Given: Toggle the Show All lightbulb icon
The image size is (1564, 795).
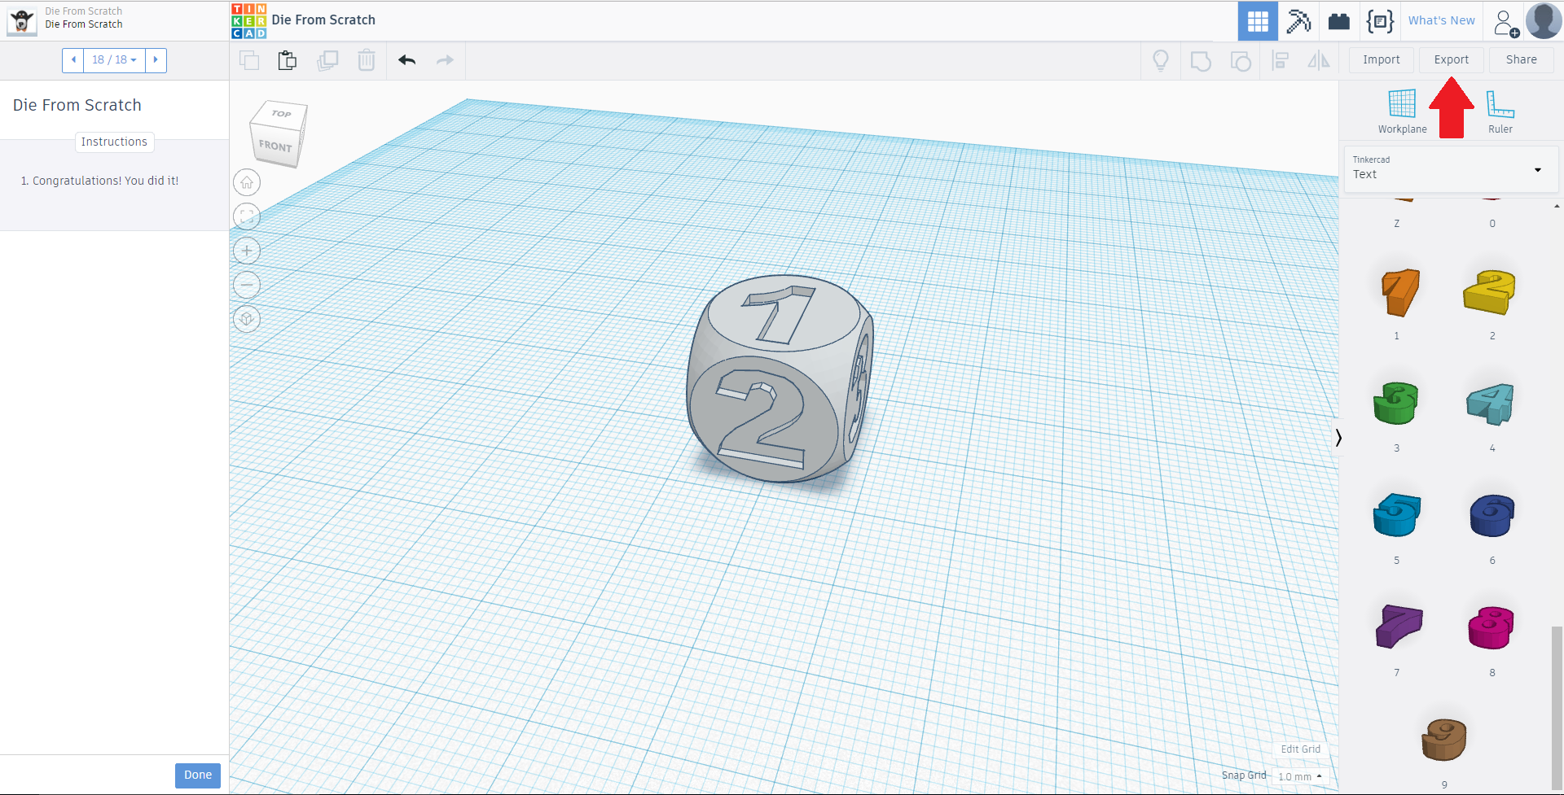Looking at the screenshot, I should tap(1161, 60).
